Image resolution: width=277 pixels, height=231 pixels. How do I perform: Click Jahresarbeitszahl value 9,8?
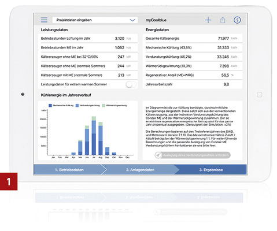[x=226, y=84]
